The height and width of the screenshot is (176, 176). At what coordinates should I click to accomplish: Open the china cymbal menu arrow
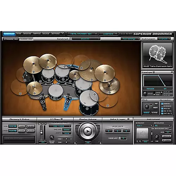coord(109,93)
